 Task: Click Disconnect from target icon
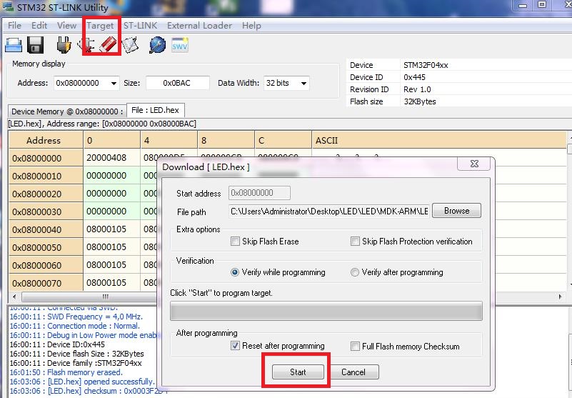86,45
